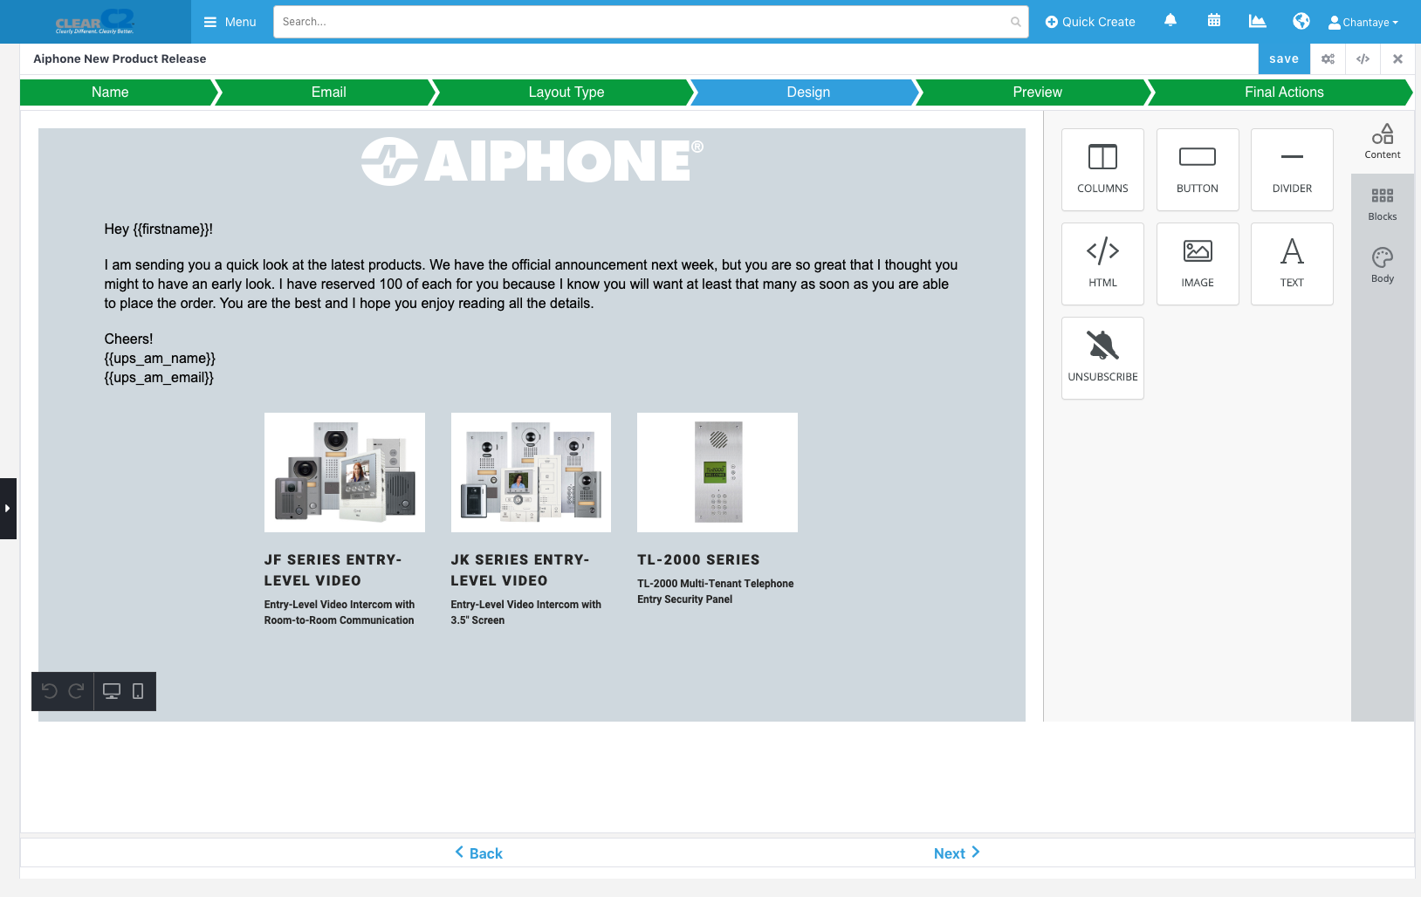
Task: Switch to mobile preview mode
Action: pyautogui.click(x=138, y=691)
